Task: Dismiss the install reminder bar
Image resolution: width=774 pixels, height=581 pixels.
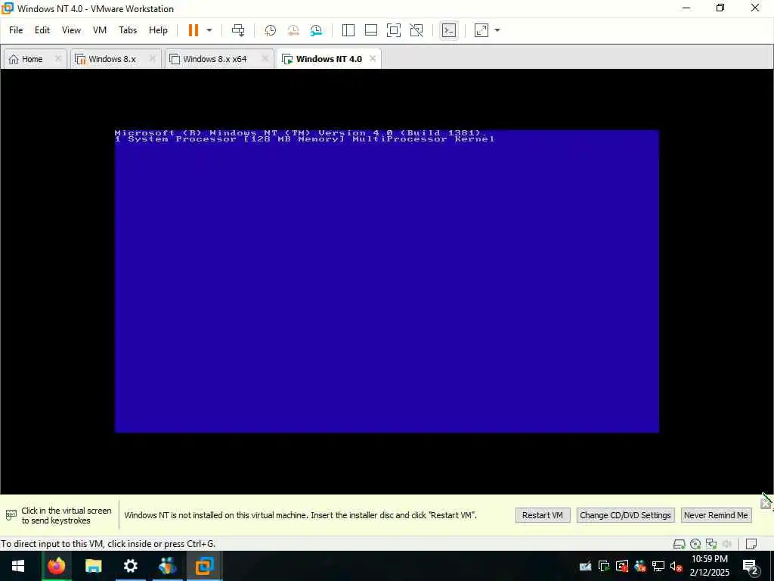Action: (x=766, y=503)
